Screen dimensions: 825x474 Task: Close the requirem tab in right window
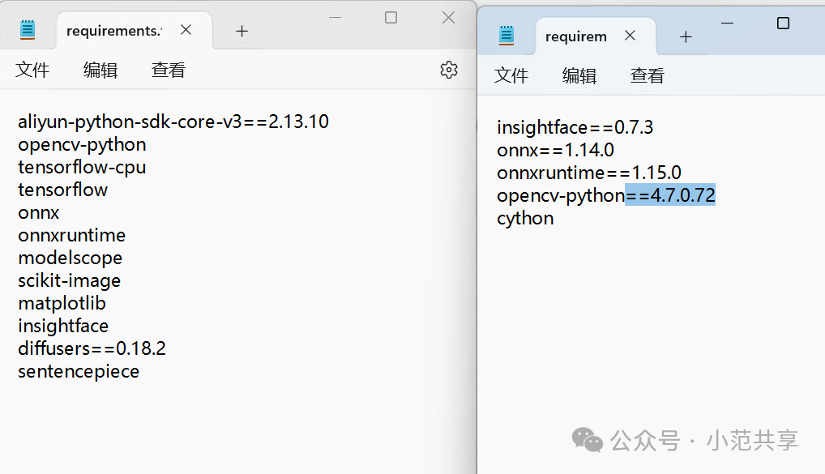[x=630, y=36]
